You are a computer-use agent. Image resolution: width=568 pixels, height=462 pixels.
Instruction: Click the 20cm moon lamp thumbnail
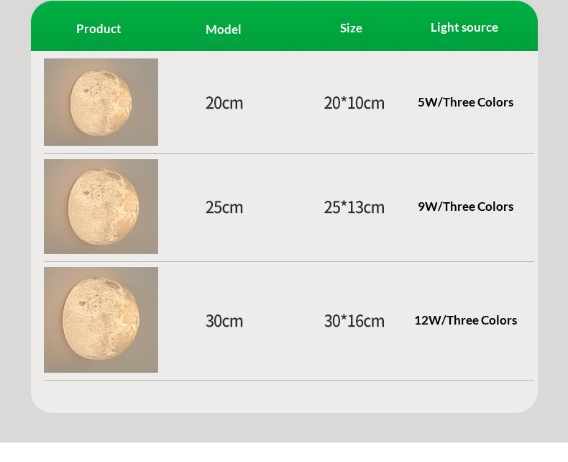(101, 102)
